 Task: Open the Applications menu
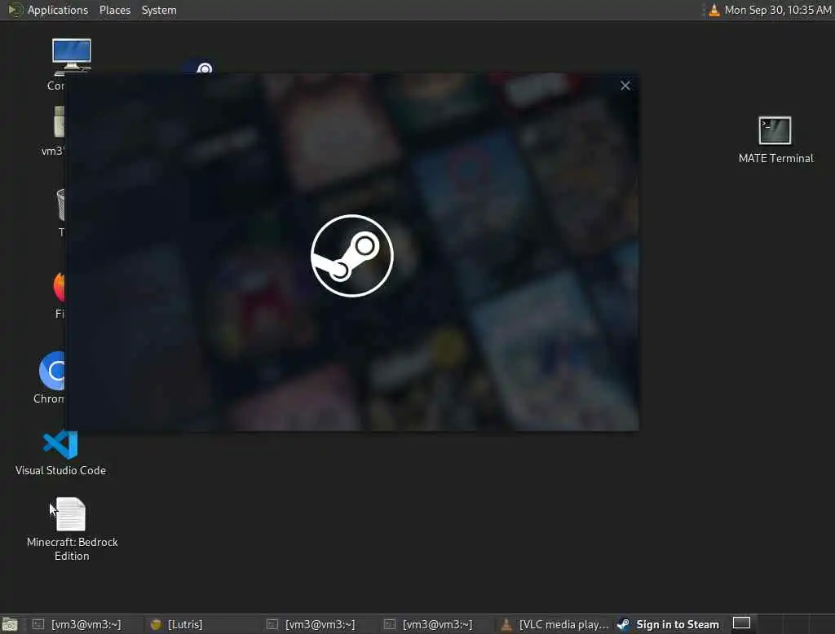point(58,10)
